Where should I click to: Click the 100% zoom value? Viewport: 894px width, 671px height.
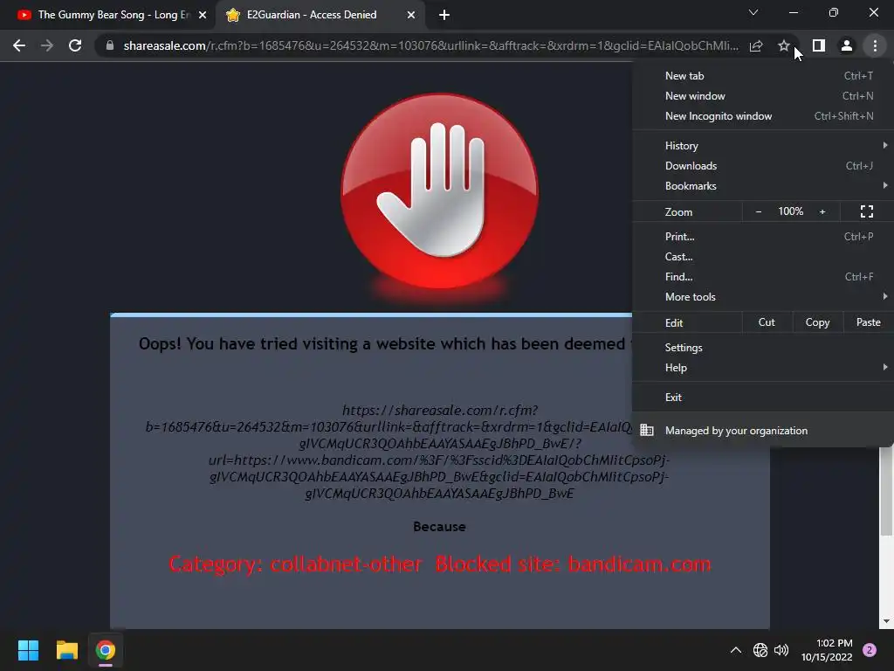pyautogui.click(x=790, y=211)
